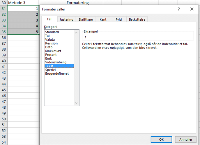Select row header 40
Screen dimensions: 200x145
pyautogui.click(x=3, y=61)
